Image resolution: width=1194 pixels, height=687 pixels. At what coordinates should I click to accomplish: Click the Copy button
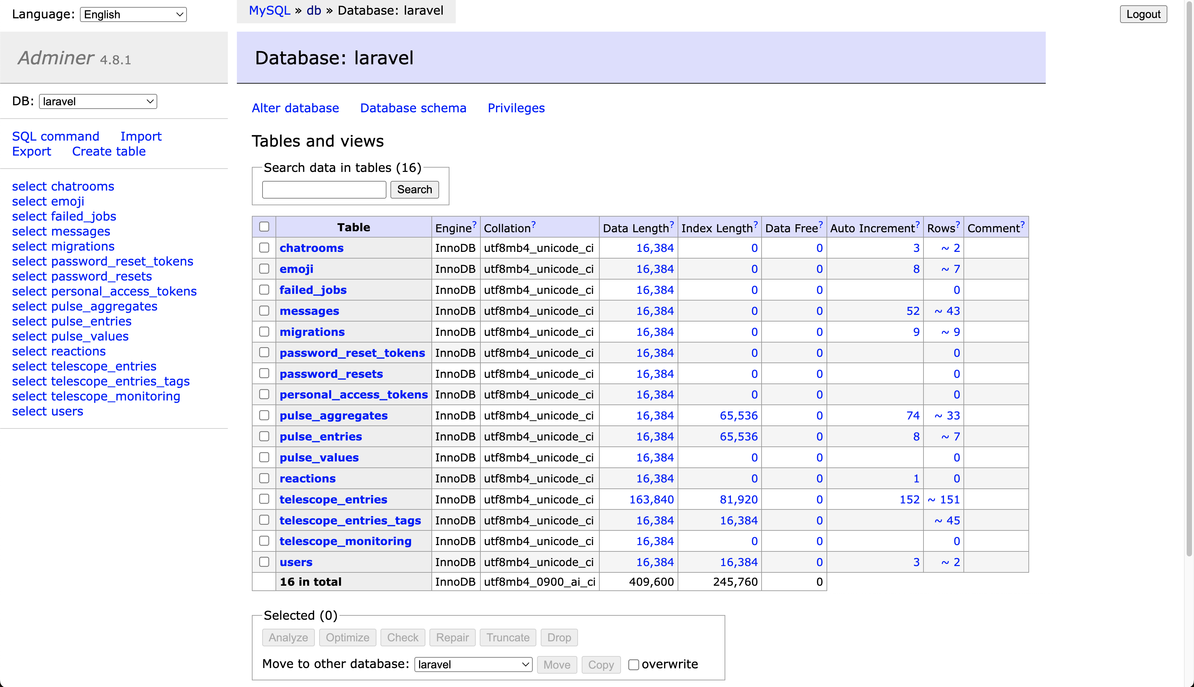601,665
